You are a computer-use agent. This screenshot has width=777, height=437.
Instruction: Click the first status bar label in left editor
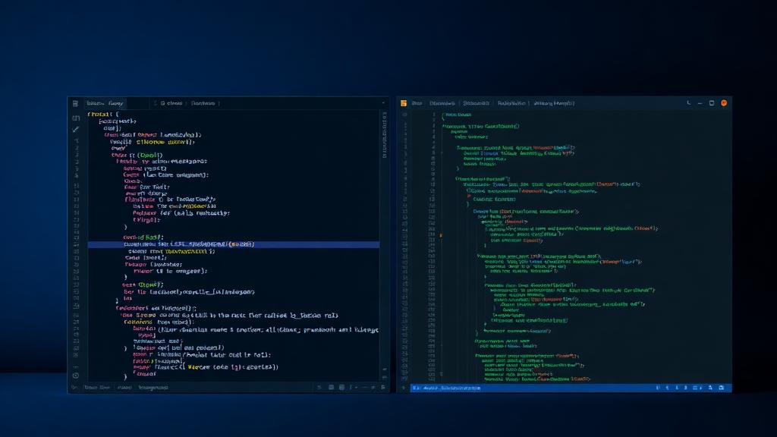(x=96, y=388)
